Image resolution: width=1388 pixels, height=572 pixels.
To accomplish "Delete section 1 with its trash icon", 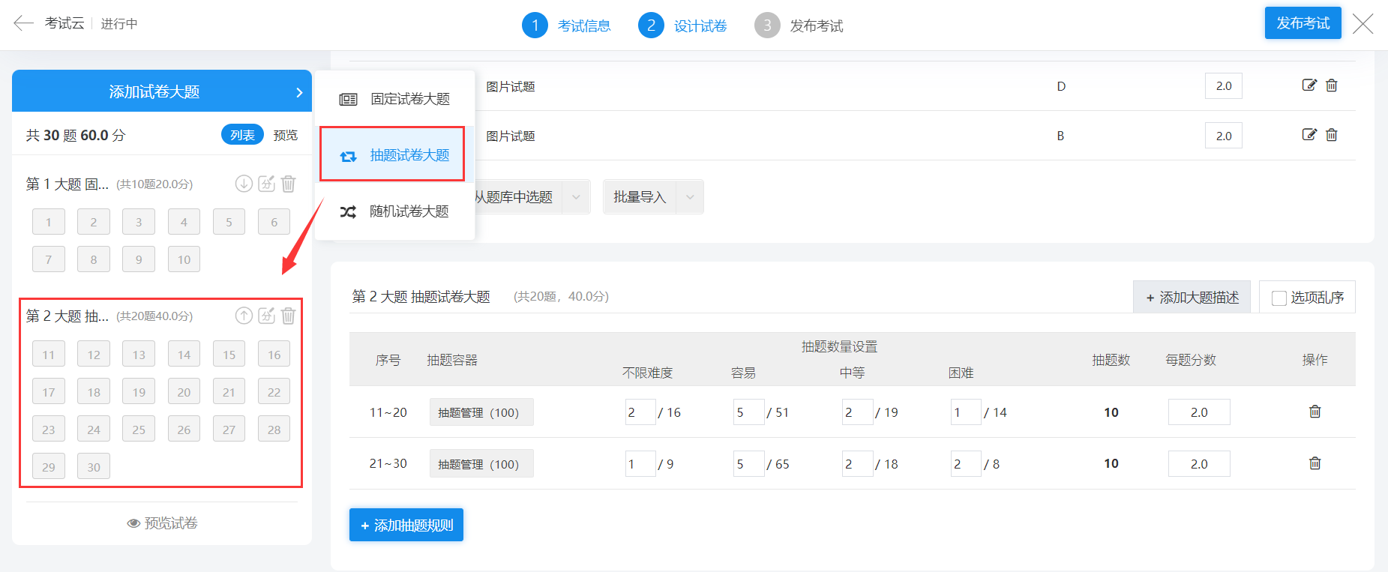I will click(x=289, y=184).
